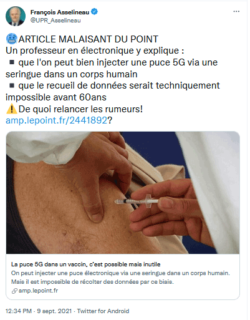Click the article description text in card
The height and width of the screenshot is (320, 250).
pos(120,278)
